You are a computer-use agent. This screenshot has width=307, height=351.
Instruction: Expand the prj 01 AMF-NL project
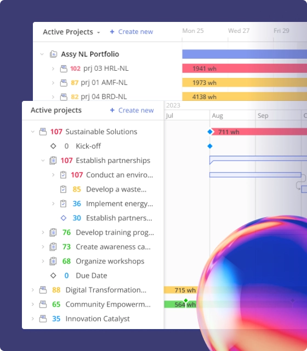pos(53,83)
